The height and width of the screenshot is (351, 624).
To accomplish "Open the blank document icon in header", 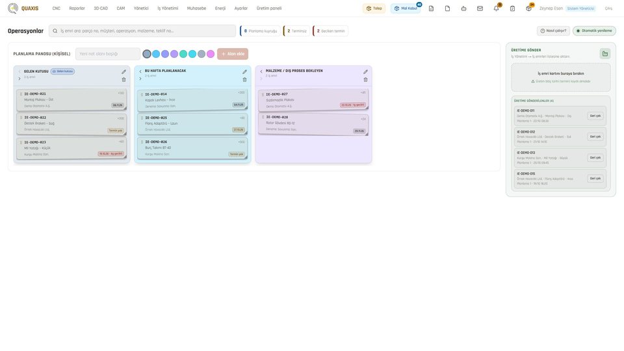I will click(447, 8).
